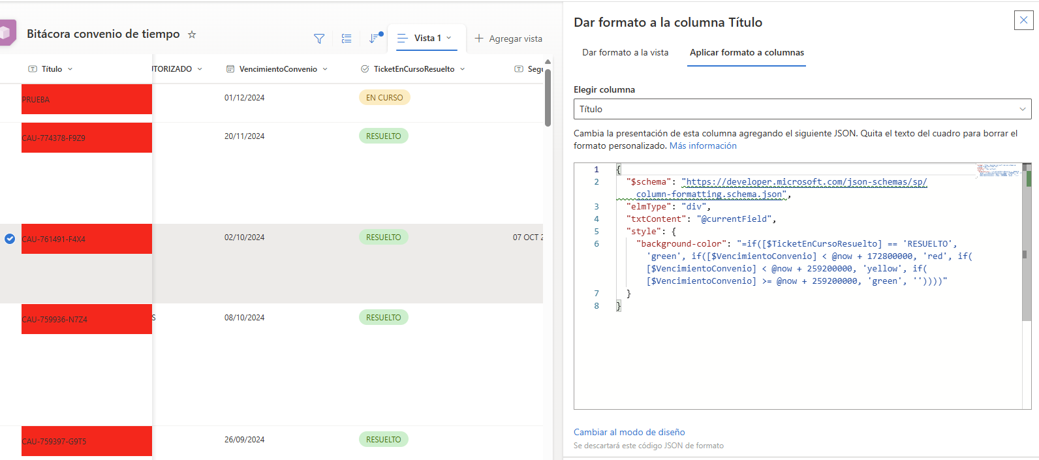The width and height of the screenshot is (1039, 460).
Task: Click the red PRUEBA title cell
Action: pos(87,99)
